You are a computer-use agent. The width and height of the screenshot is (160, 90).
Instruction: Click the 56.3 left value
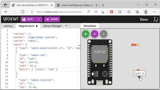point(33,66)
